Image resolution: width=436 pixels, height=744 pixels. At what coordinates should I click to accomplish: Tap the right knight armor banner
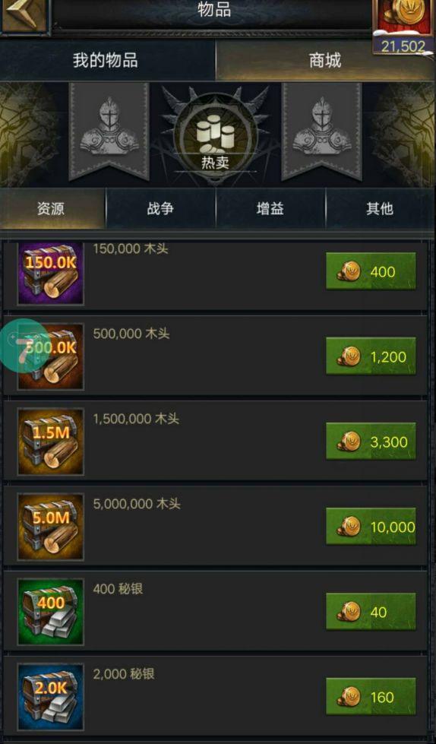pyautogui.click(x=321, y=131)
